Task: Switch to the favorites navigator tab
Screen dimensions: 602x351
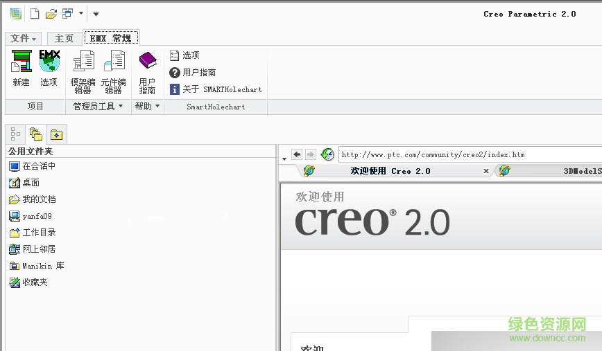Action: click(57, 134)
